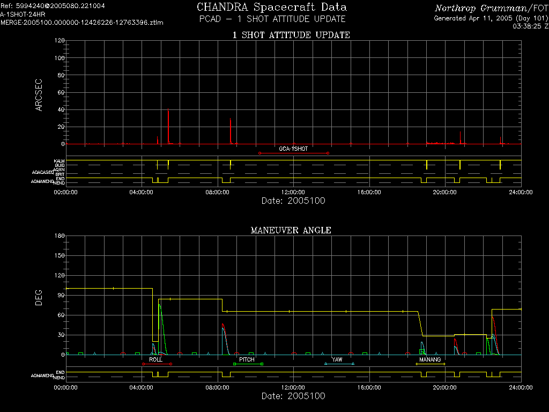The height and width of the screenshot is (412, 549).
Task: Click the MERGE-2005100 .ztlm file name
Action: point(82,23)
